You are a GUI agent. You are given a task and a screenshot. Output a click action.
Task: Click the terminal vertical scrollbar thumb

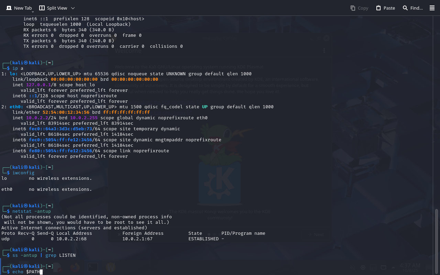point(437,241)
